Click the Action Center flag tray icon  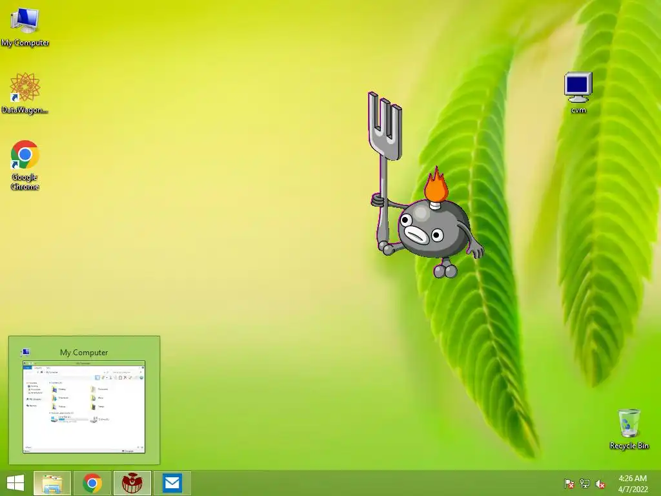pyautogui.click(x=569, y=484)
